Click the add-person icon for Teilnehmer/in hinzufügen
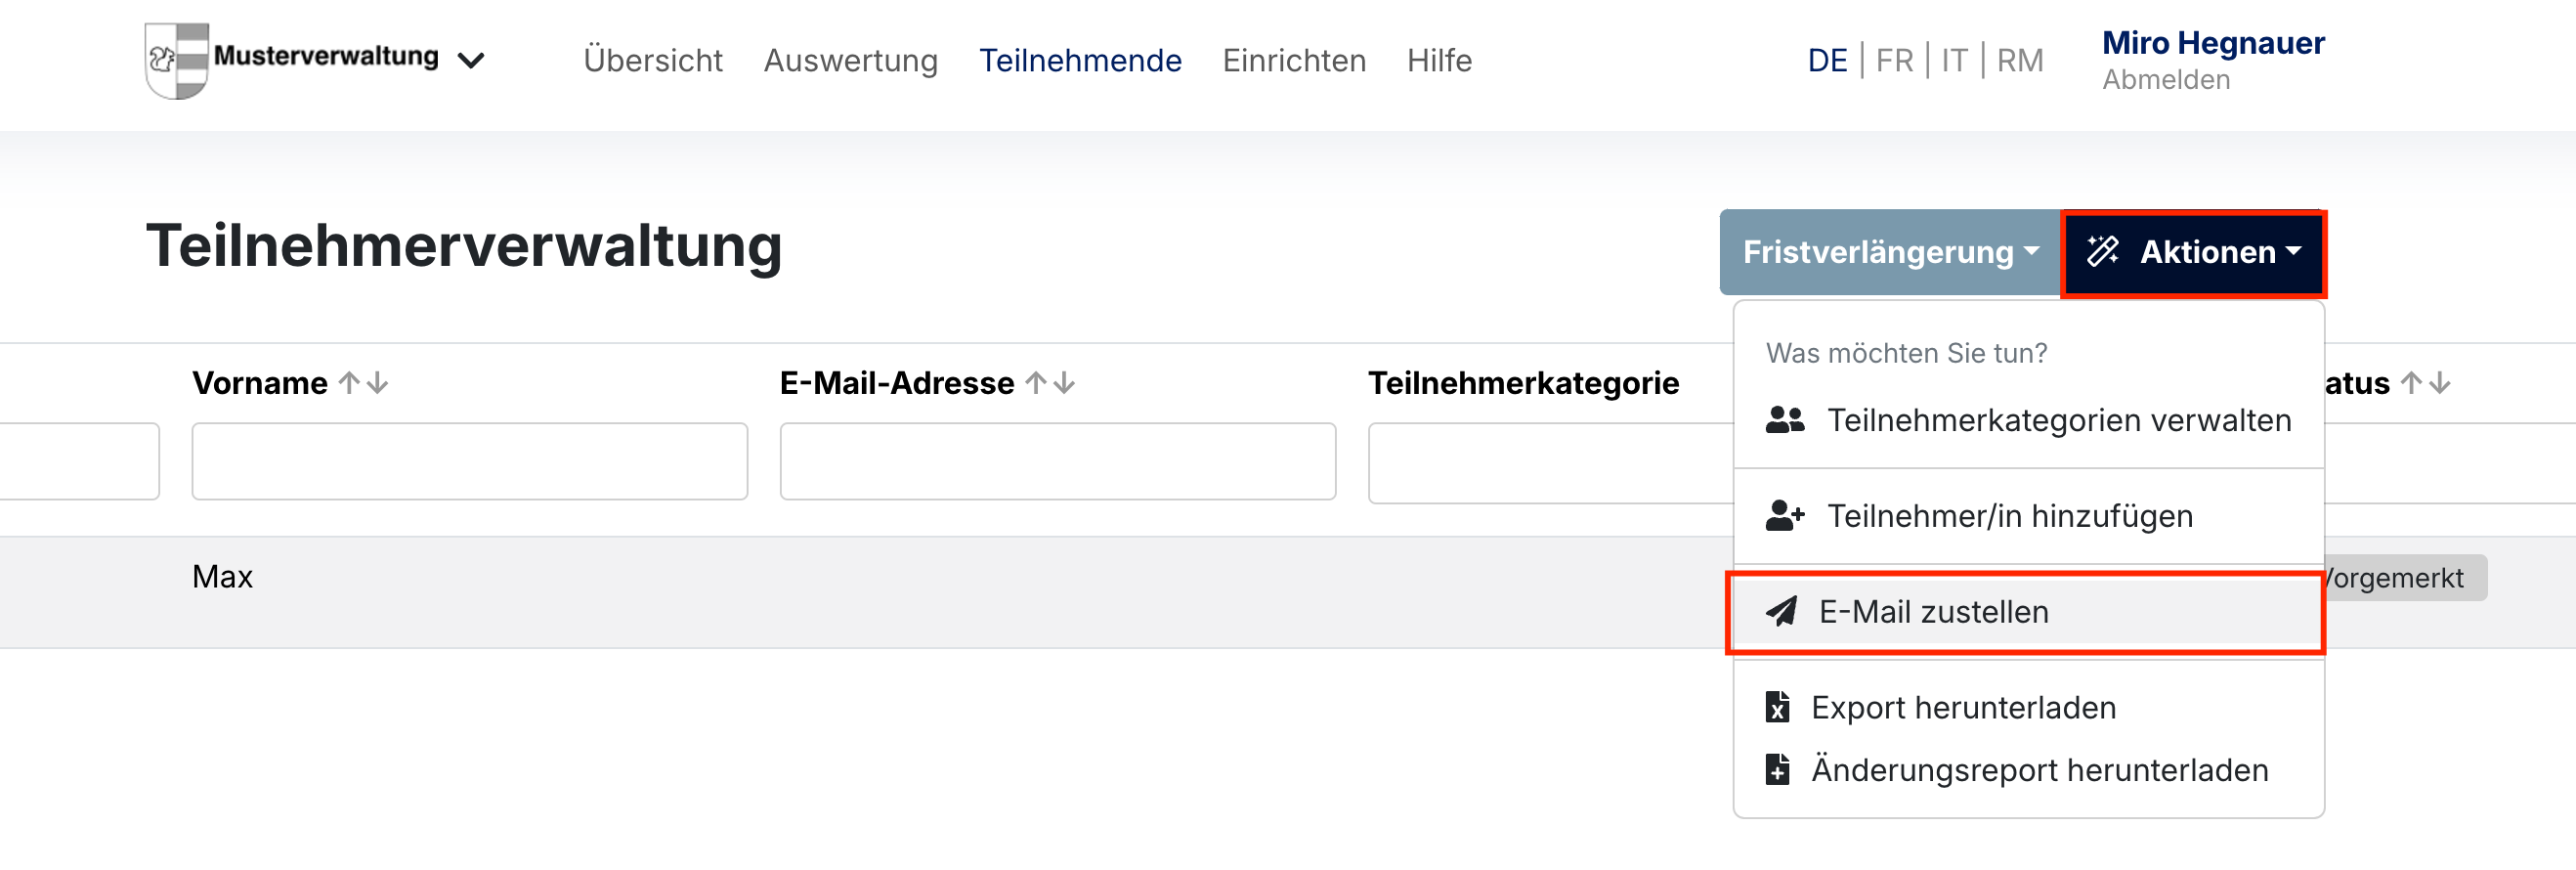The image size is (2576, 870). (x=1784, y=516)
